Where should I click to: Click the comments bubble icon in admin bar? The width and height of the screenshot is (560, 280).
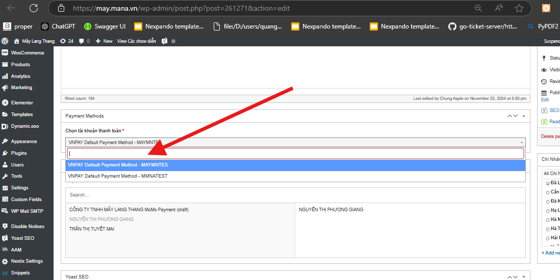pos(82,41)
